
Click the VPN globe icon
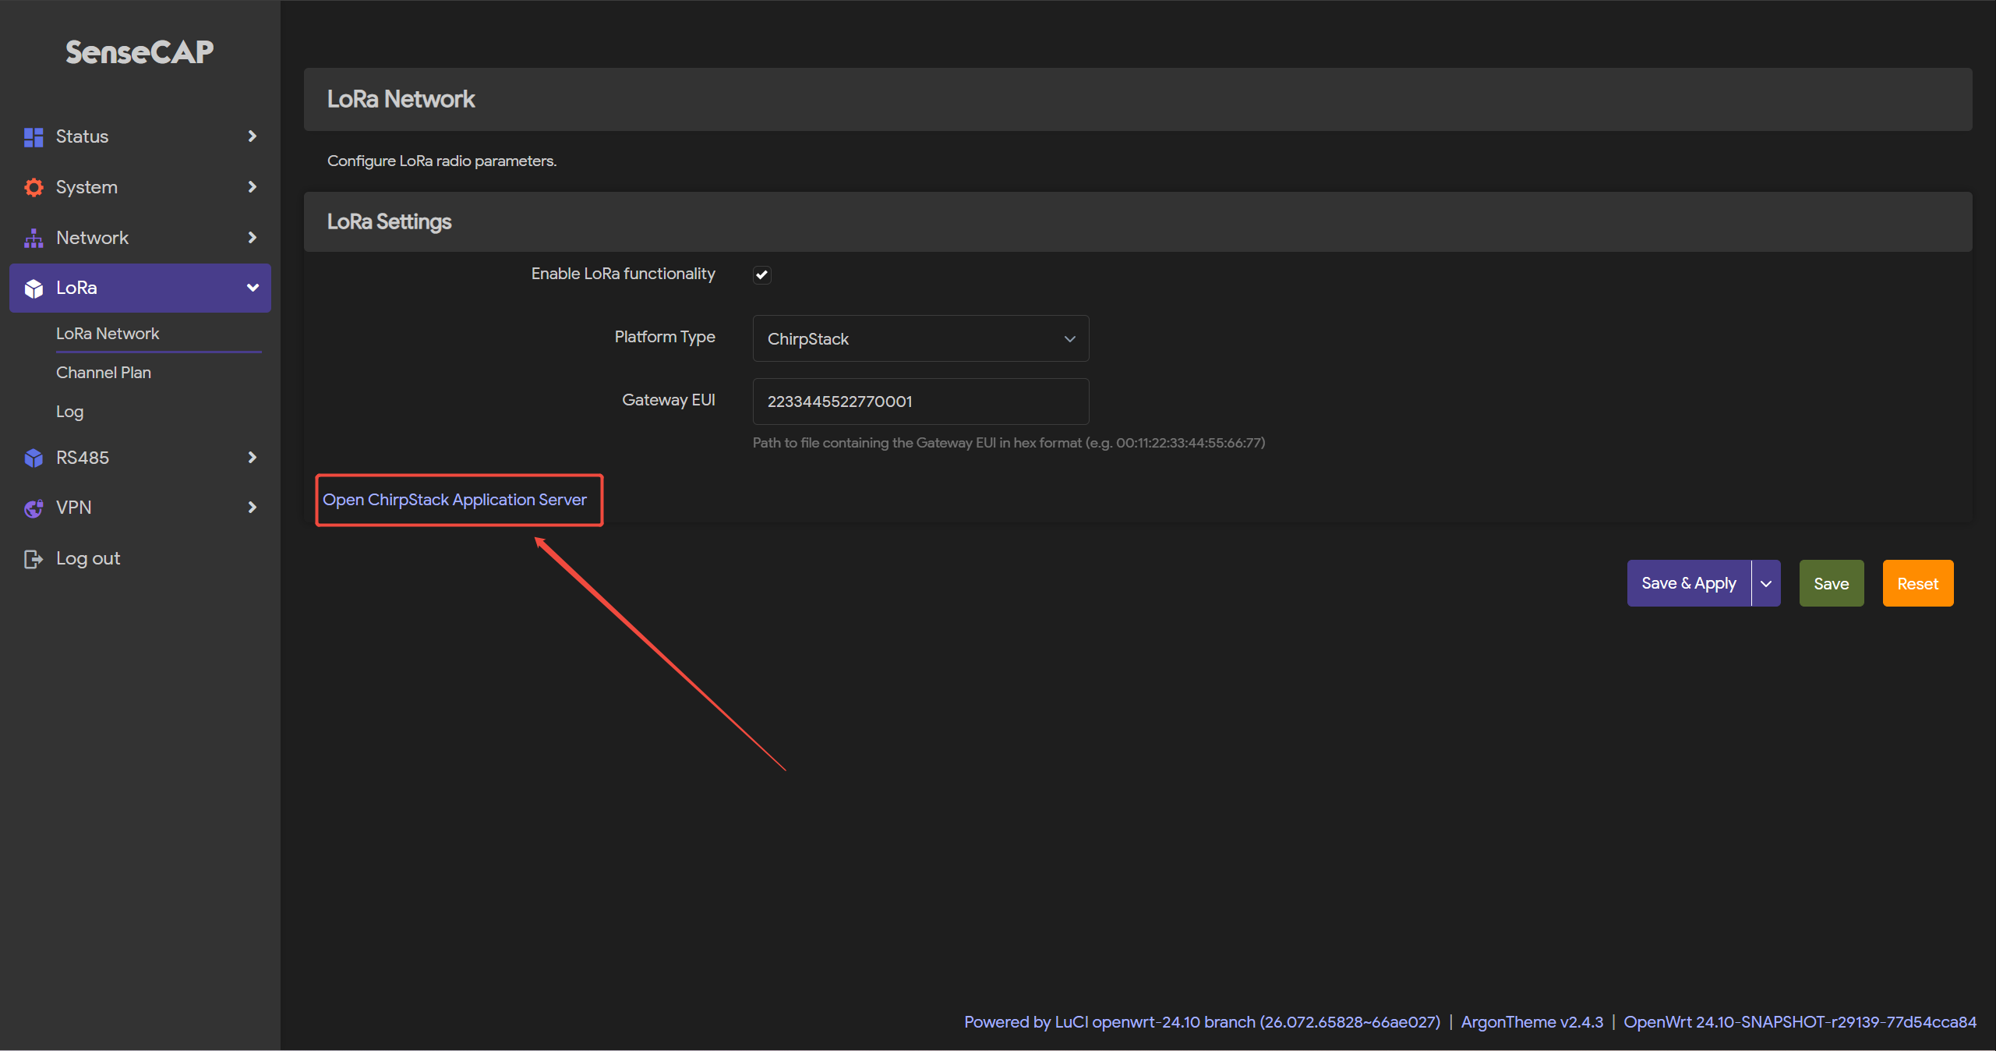coord(34,508)
